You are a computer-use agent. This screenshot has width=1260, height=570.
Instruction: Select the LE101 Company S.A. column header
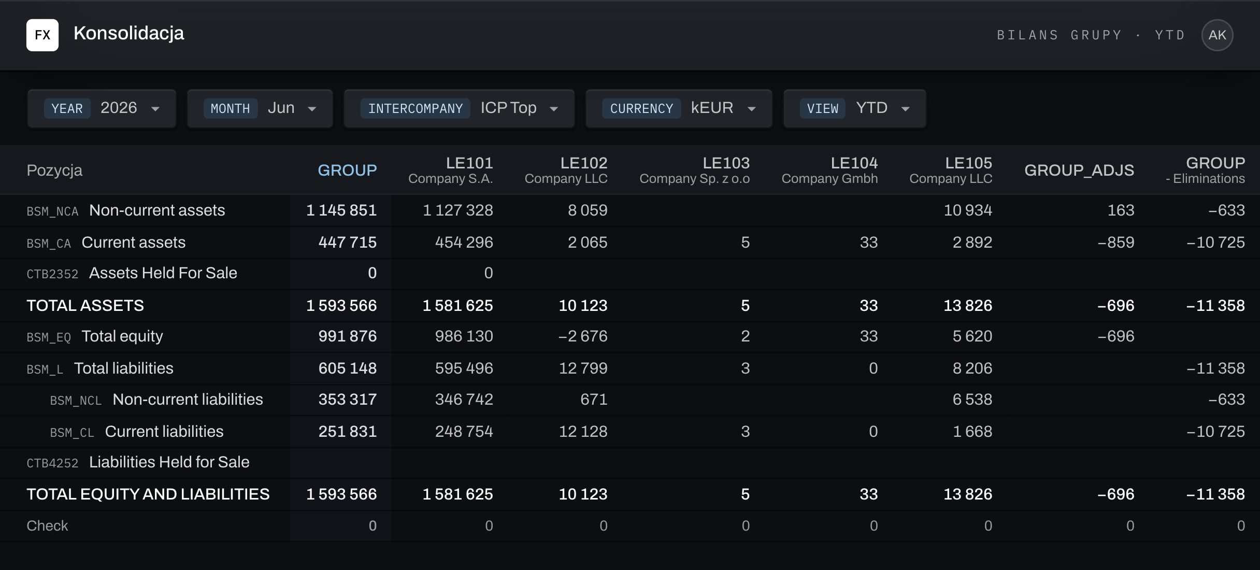coord(451,170)
